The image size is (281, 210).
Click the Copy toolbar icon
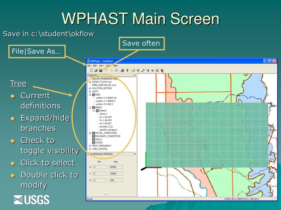(x=112, y=71)
